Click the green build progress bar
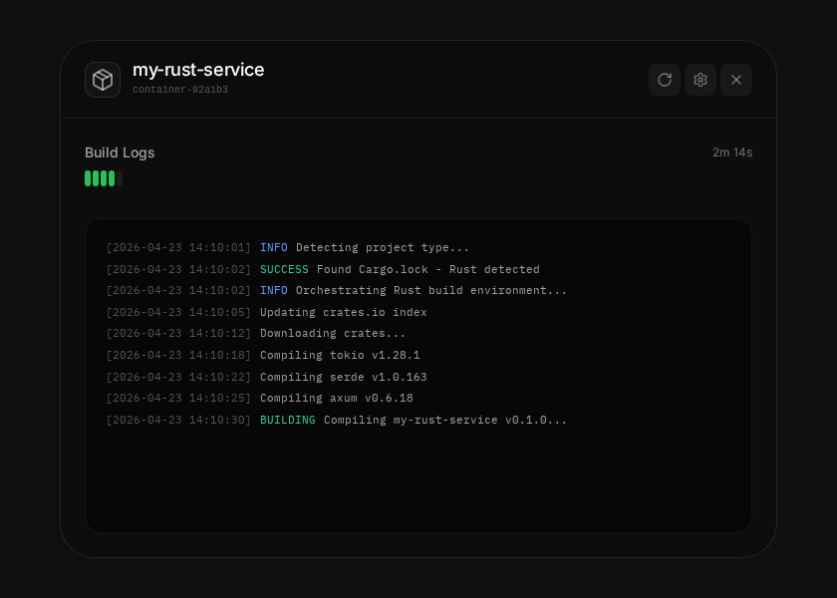Image resolution: width=837 pixels, height=598 pixels. point(102,178)
